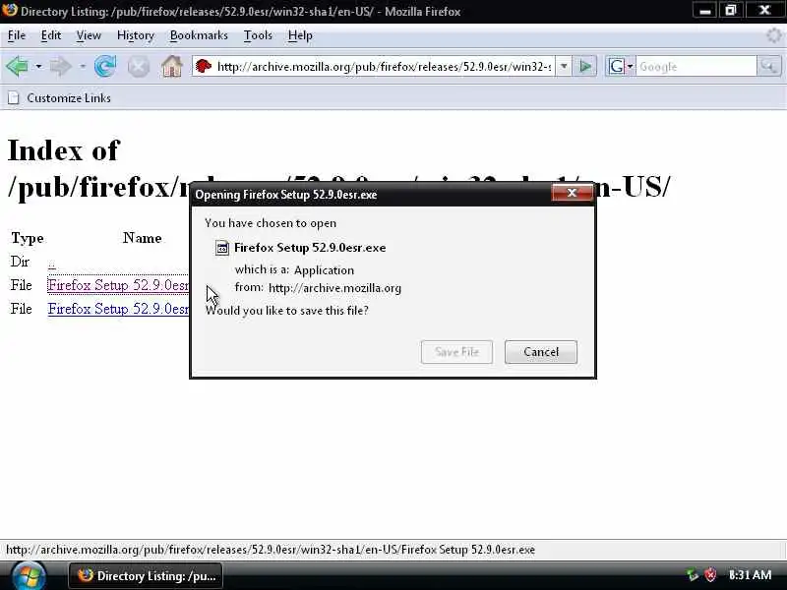Click the greyed Forward arrow button

coord(61,66)
